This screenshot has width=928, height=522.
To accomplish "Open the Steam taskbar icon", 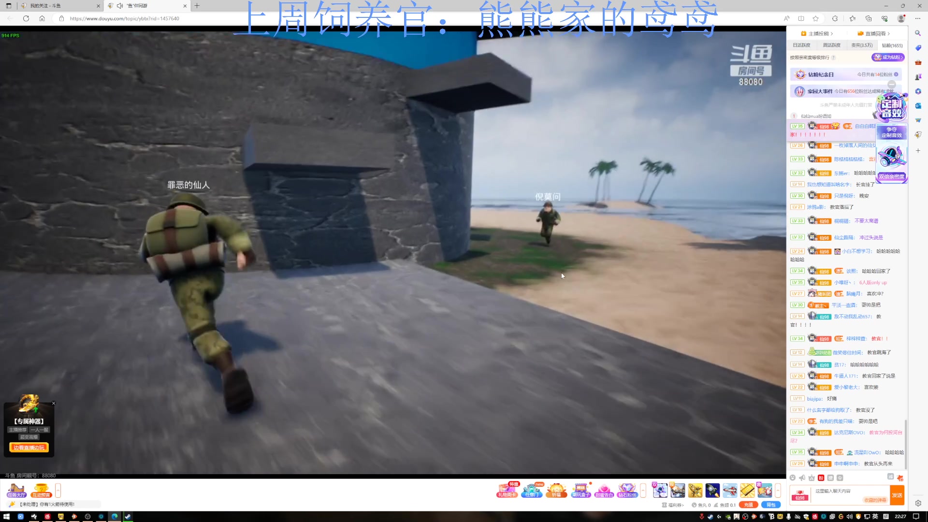I will [x=128, y=516].
